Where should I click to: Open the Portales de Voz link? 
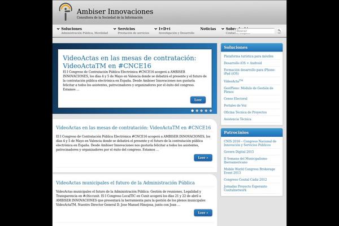(x=235, y=105)
